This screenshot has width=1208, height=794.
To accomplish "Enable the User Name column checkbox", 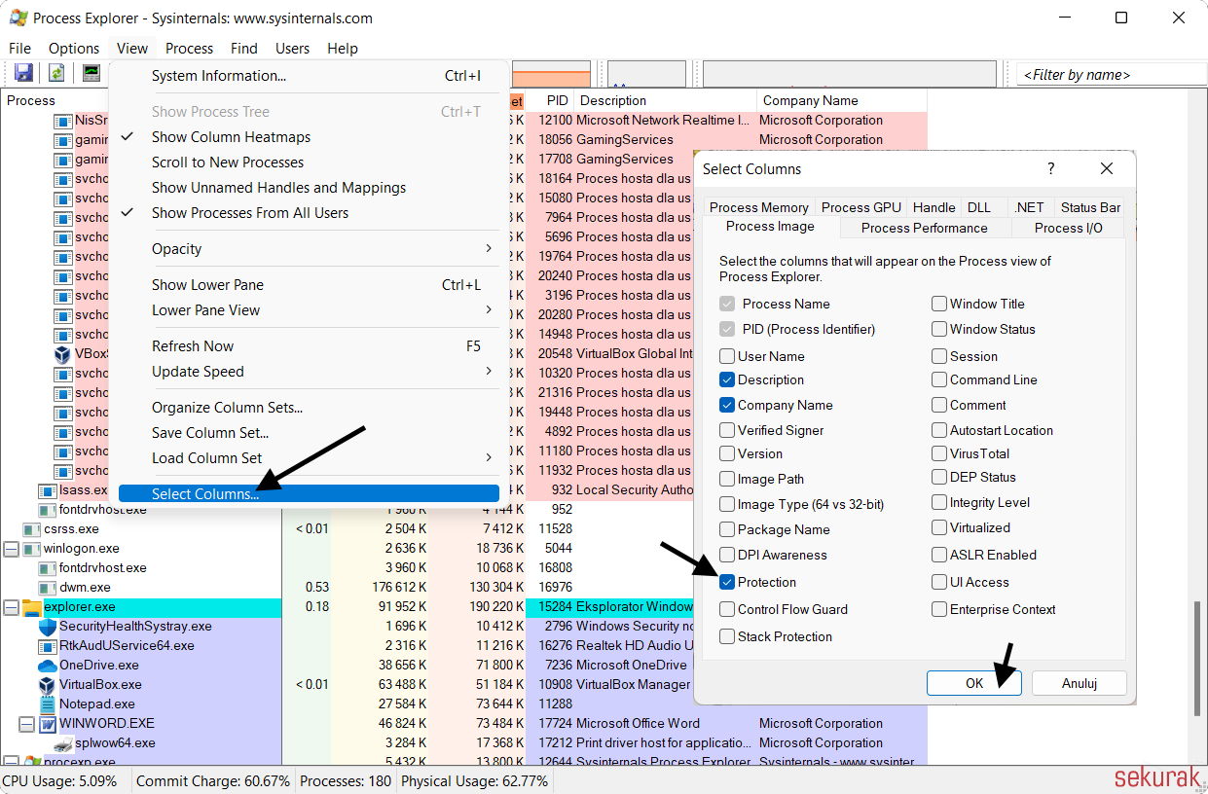I will coord(727,356).
